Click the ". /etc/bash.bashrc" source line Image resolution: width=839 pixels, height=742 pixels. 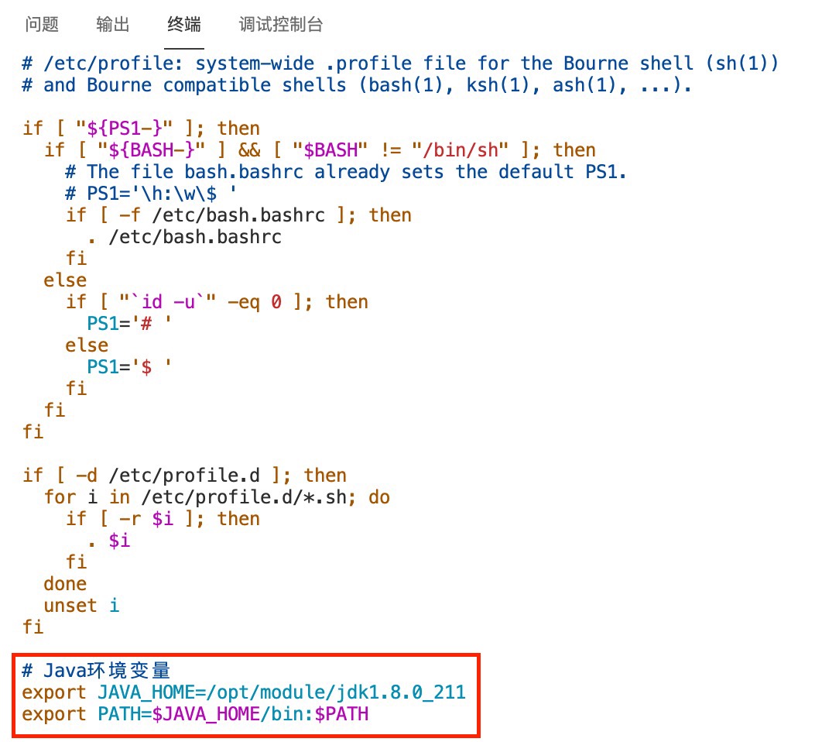tap(184, 237)
